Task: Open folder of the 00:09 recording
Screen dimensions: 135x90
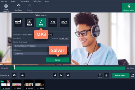Action: coord(2,81)
